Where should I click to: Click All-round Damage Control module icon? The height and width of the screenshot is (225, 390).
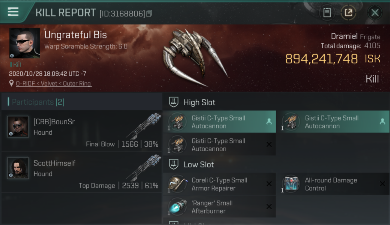point(291,184)
